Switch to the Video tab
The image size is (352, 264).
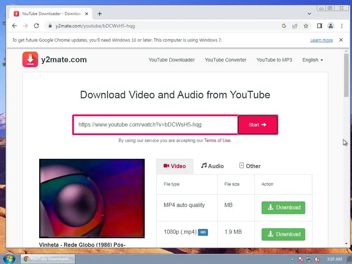click(175, 166)
